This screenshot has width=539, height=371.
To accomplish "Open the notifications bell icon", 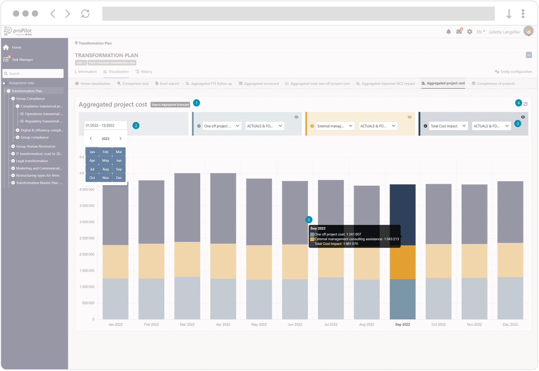I will 448,32.
